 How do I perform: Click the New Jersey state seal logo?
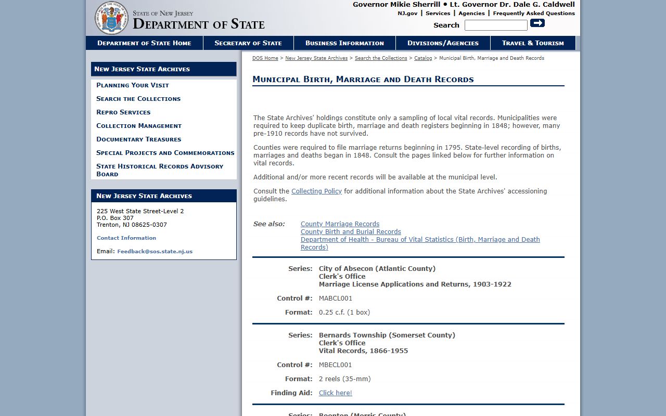click(x=111, y=18)
